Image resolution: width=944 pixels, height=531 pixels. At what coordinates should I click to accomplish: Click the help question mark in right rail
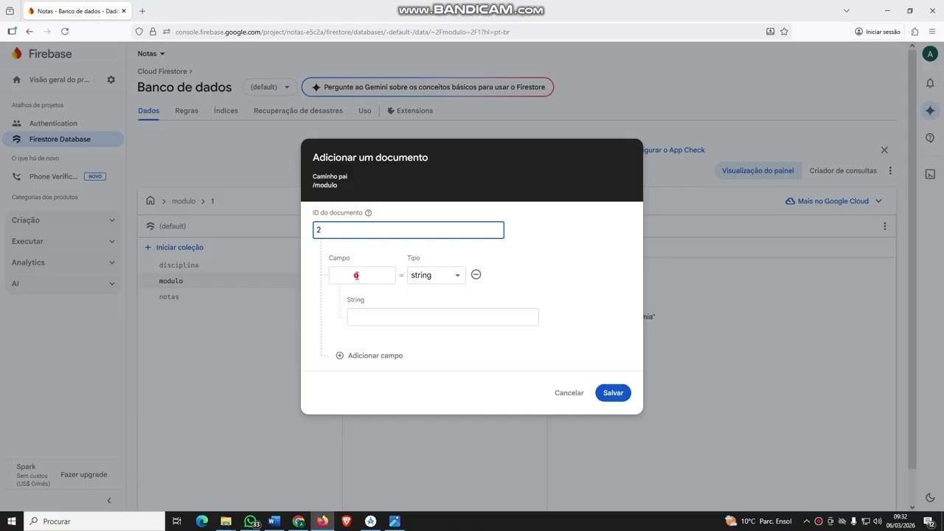click(x=930, y=138)
